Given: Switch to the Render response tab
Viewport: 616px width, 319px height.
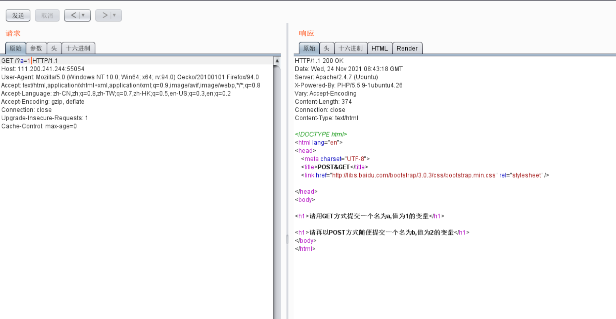Looking at the screenshot, I should [407, 48].
